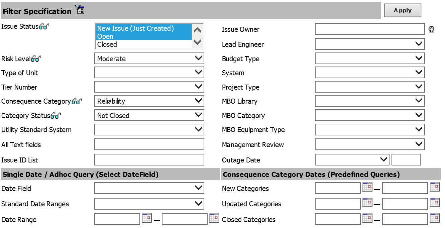Open the Date Field dropdown
The height and width of the screenshot is (228, 445).
149,188
